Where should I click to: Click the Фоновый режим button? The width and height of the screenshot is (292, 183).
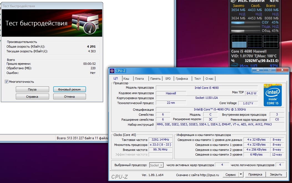click(x=69, y=89)
